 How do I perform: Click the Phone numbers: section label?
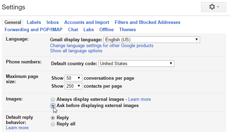[24, 62]
